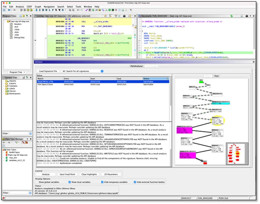Expand the Functions node in Symbol Tree
Image resolution: width=260 pixels, height=204 pixels.
click(3, 86)
